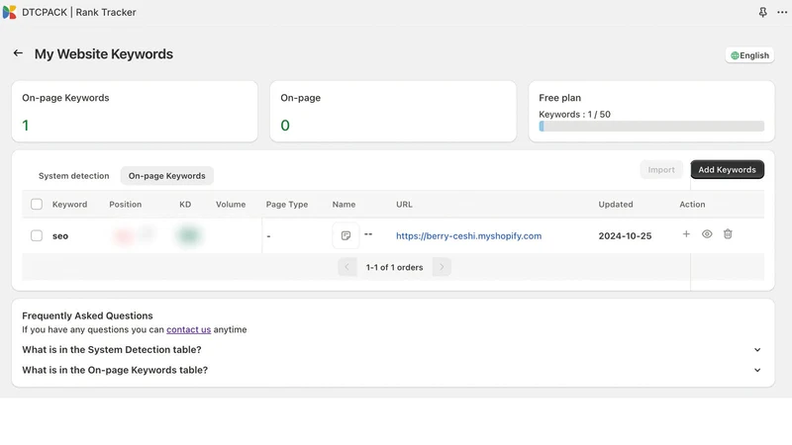Click the seo keyword text

pyautogui.click(x=60, y=235)
